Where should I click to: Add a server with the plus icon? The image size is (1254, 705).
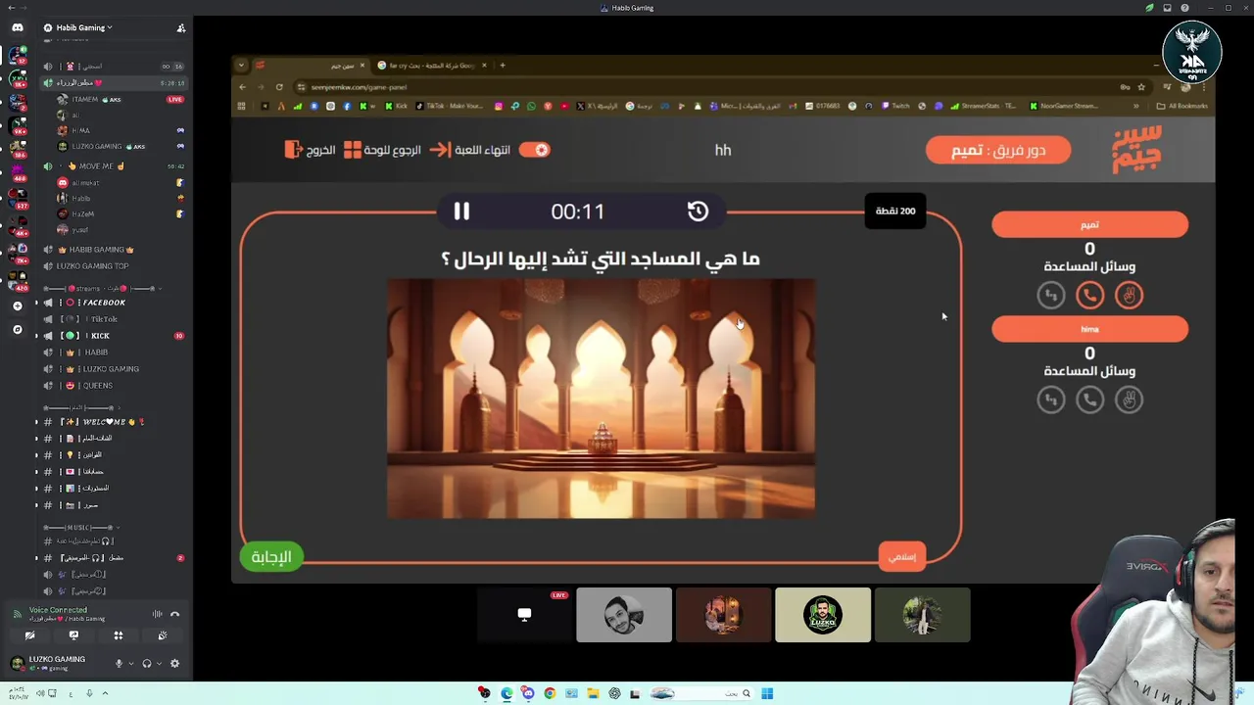click(18, 306)
